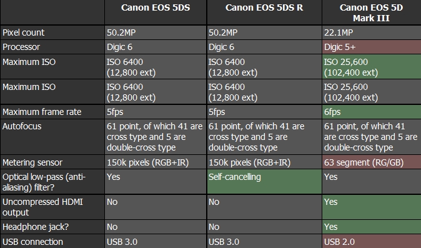Click the USB 2.0 cell
421x248 pixels.
(x=372, y=241)
